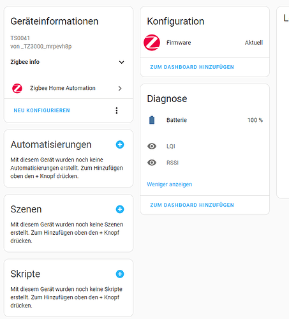
Task: Click Neu konfigurieren button
Action: (41, 110)
